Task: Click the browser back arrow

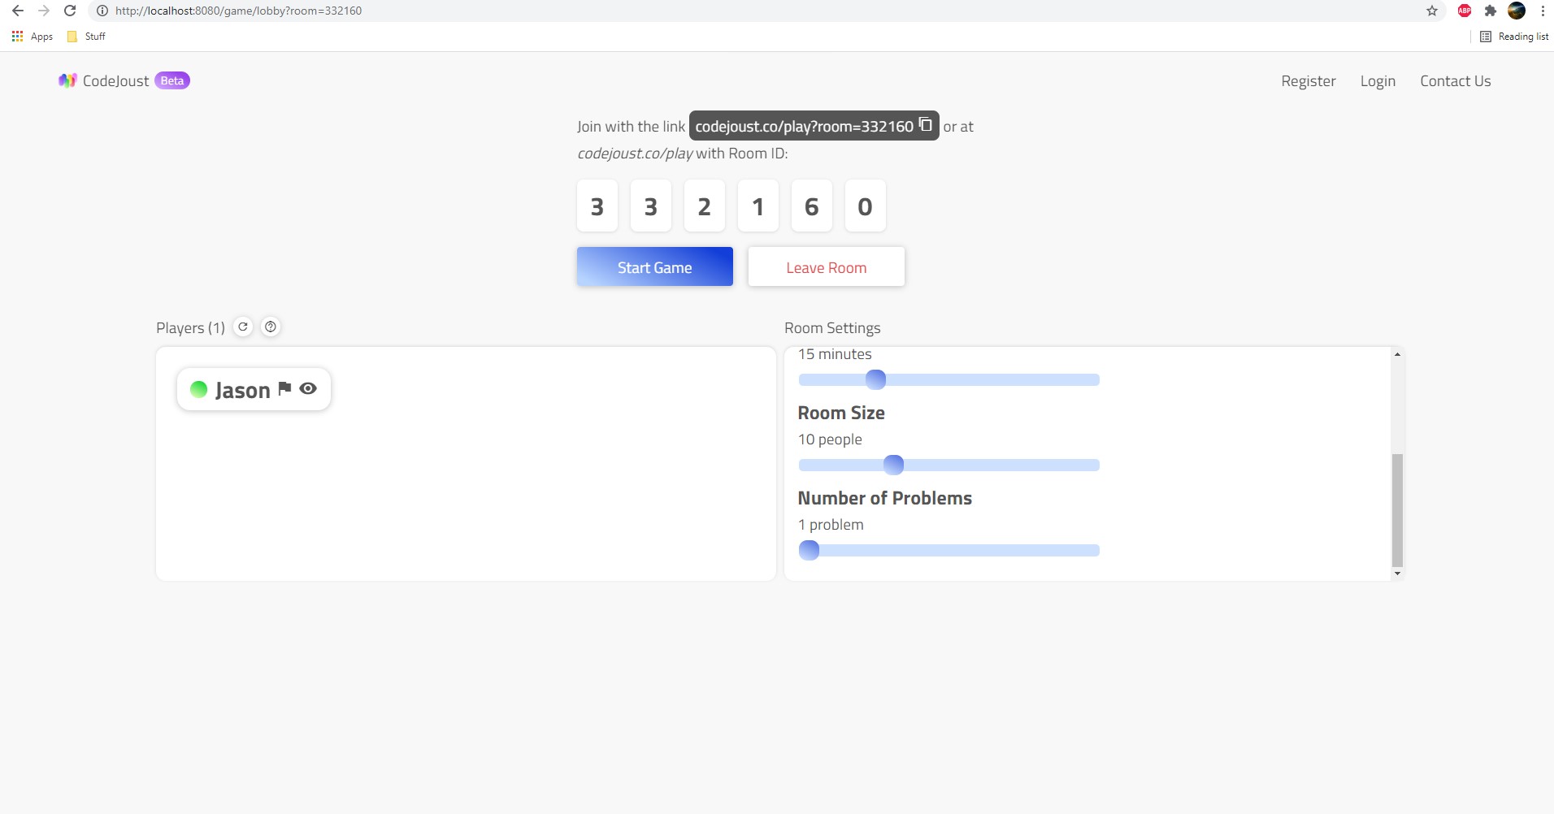Action: [x=18, y=11]
